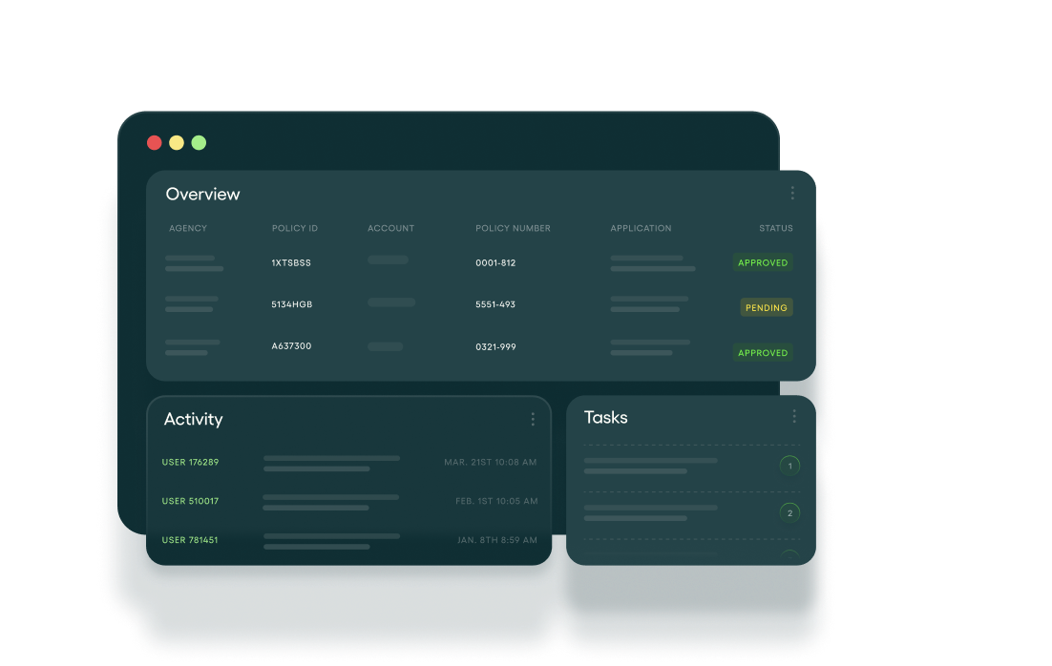The height and width of the screenshot is (666, 1052).
Task: Select the task numbered 2 badge
Action: tap(789, 513)
